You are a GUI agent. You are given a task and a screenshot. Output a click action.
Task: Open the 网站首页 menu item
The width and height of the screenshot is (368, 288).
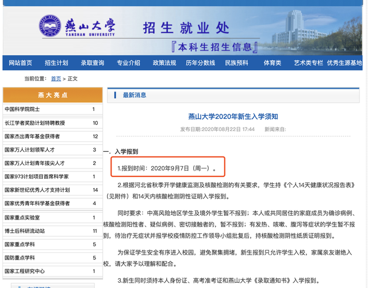(21, 63)
